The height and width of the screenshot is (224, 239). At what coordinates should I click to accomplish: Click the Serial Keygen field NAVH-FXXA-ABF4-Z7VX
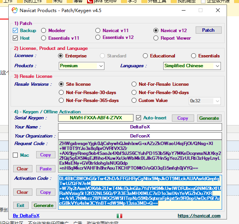pyautogui.click(x=96, y=118)
